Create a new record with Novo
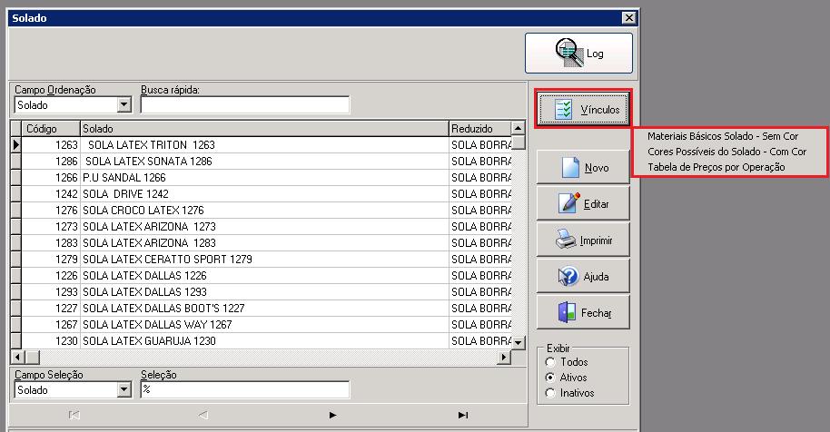 (x=583, y=167)
